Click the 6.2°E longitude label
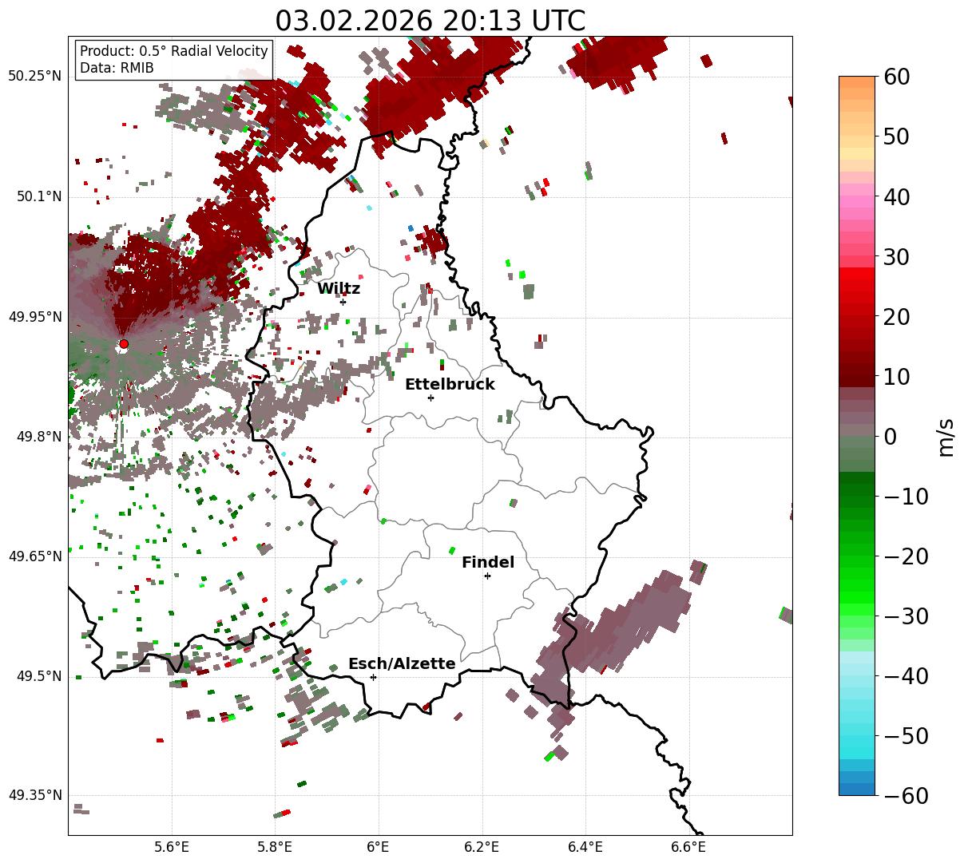Viewport: 964px width, 863px height. pos(482,846)
